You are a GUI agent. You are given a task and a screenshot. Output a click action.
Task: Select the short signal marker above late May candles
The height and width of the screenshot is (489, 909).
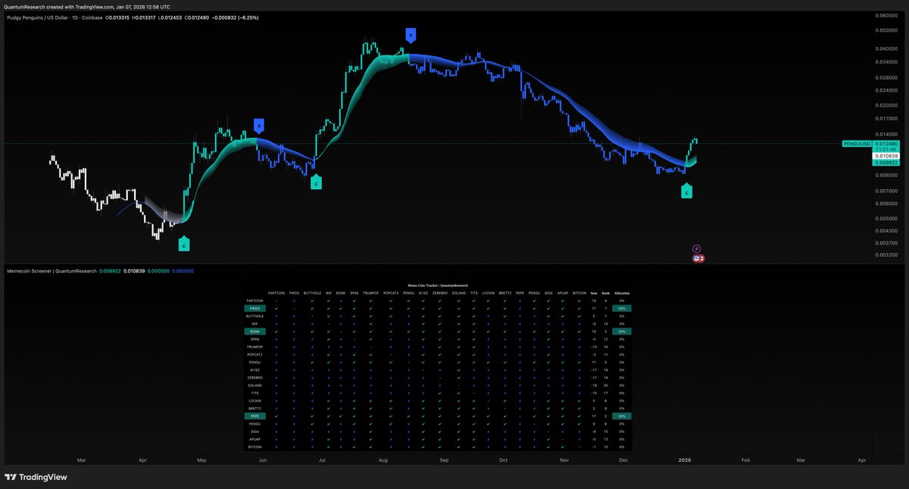click(259, 125)
